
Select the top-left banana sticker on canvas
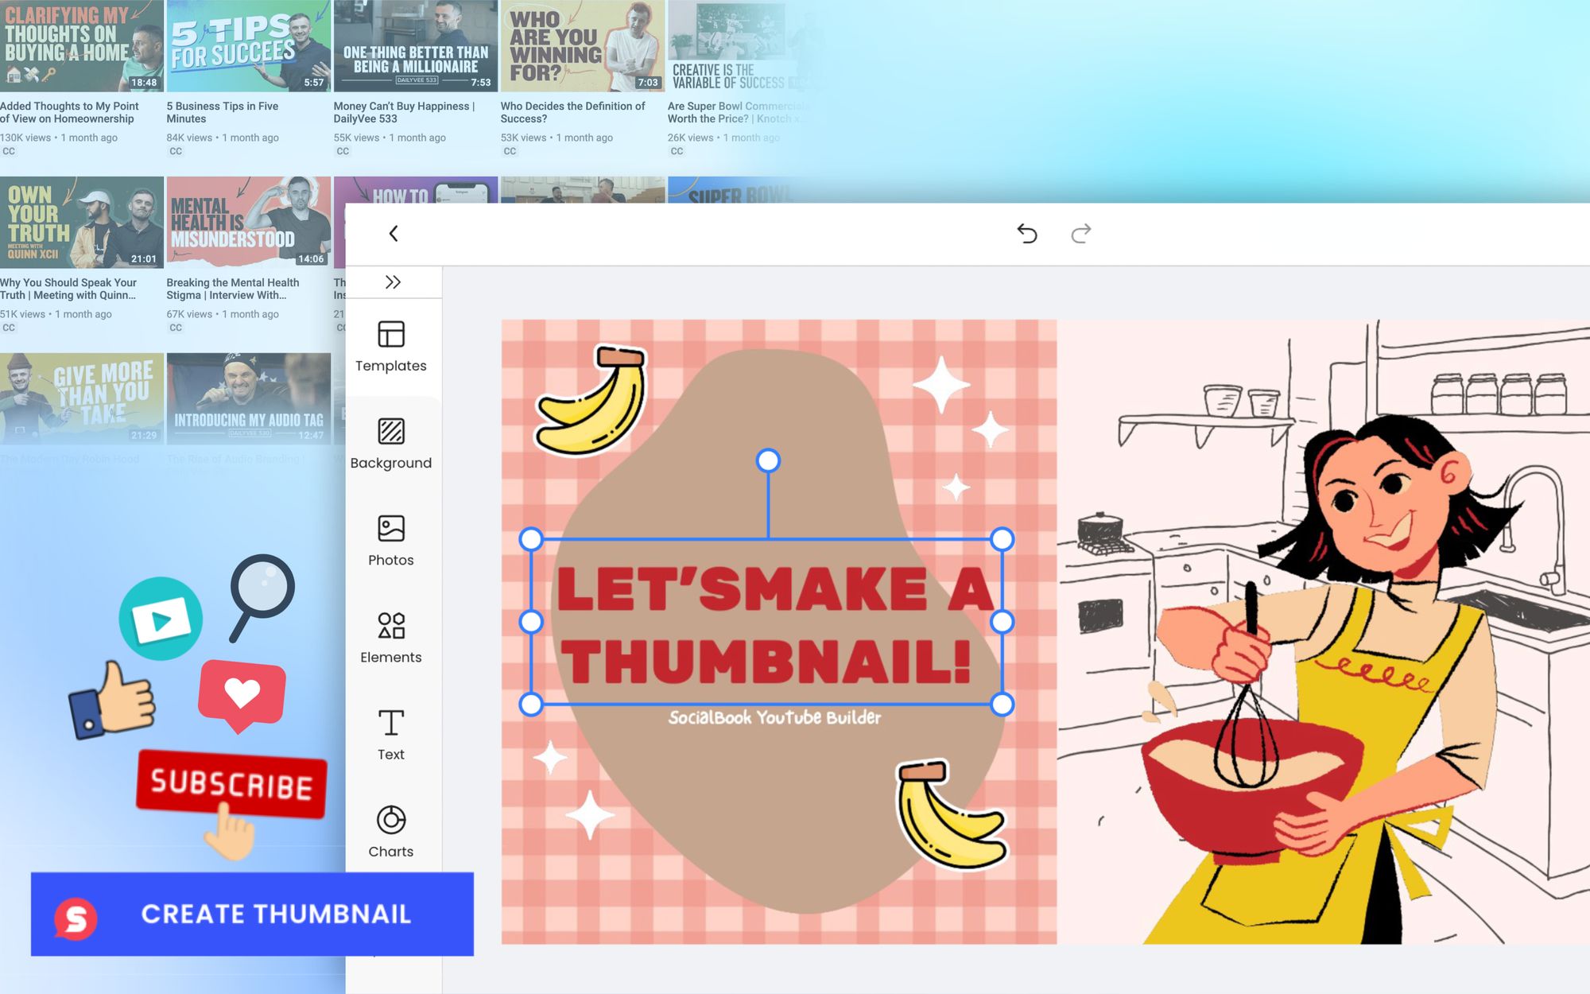tap(591, 400)
